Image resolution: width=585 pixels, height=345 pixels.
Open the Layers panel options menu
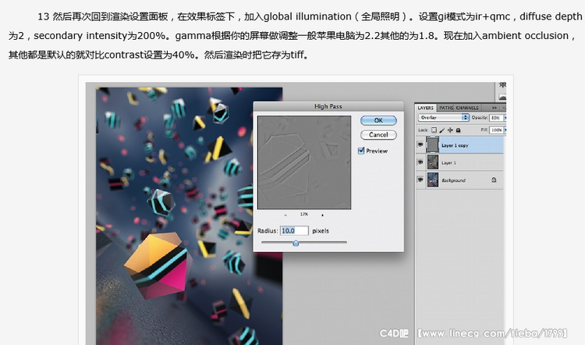[x=504, y=108]
